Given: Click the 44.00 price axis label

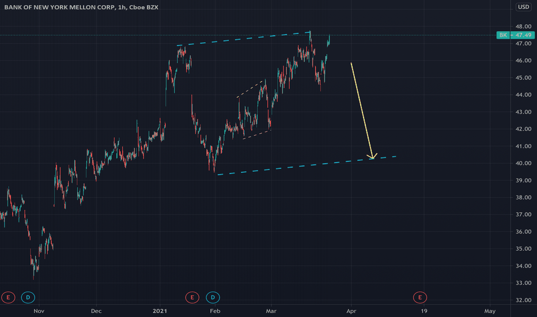Looking at the screenshot, I should (x=523, y=95).
